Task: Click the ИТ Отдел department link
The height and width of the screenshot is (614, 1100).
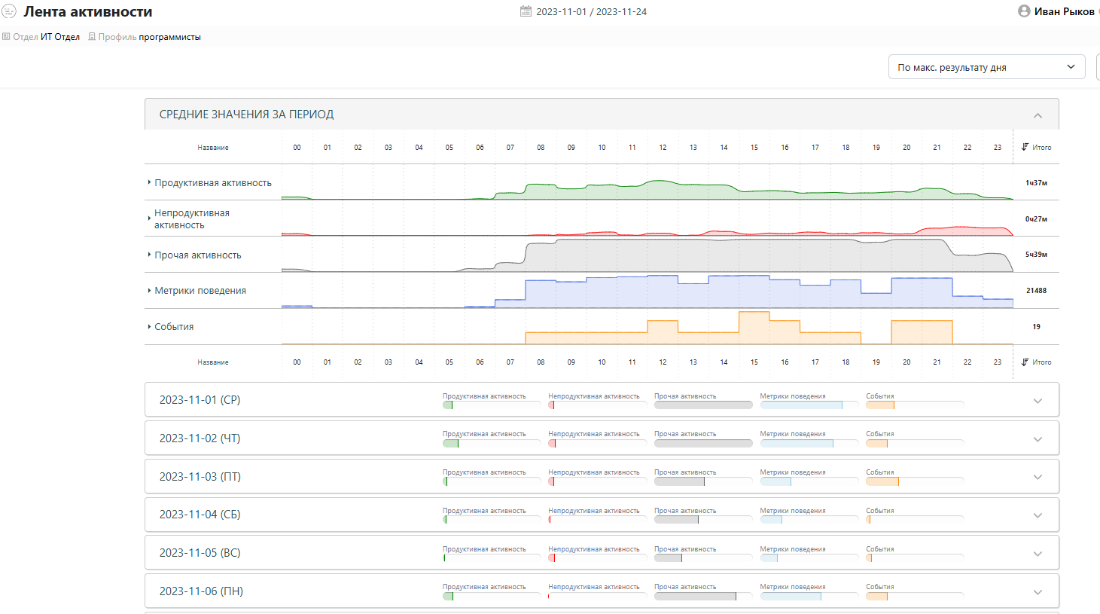Action: tap(60, 36)
